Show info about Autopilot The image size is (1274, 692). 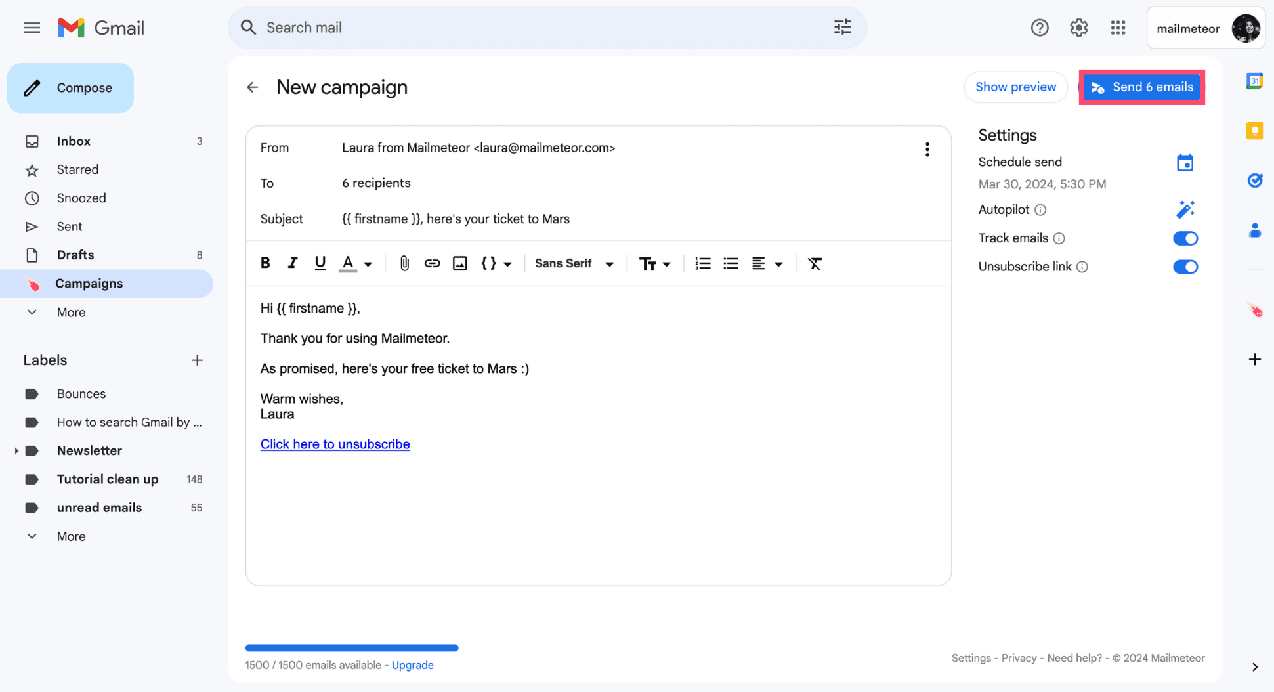1040,210
